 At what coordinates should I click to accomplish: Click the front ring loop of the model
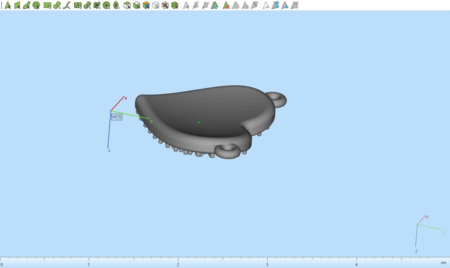[227, 151]
